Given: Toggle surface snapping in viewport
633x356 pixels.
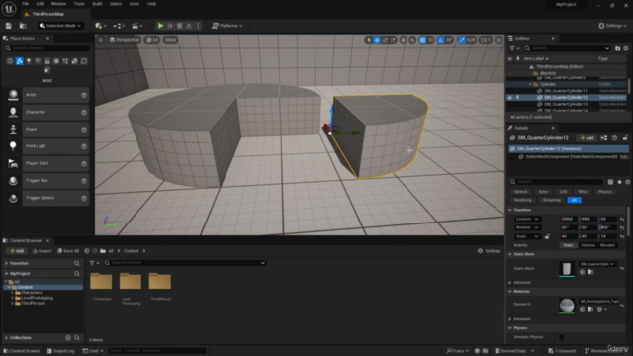Looking at the screenshot, I should [412, 40].
